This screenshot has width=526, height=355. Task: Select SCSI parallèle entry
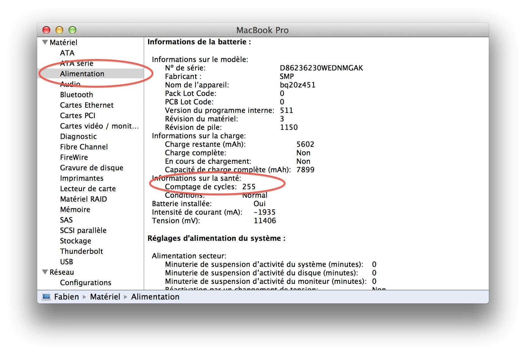(x=83, y=230)
